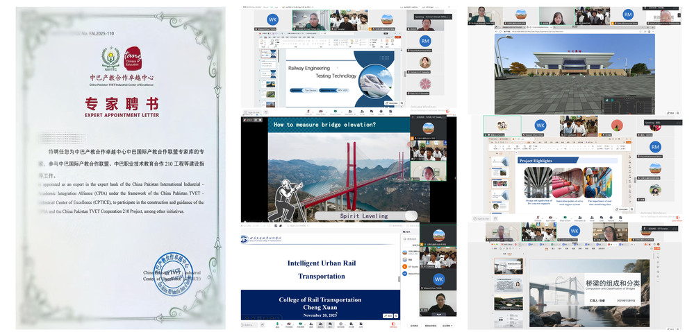The image size is (694, 332).
Task: Click the WK avatar above the Railway Engineering slide
Action: pos(272,19)
